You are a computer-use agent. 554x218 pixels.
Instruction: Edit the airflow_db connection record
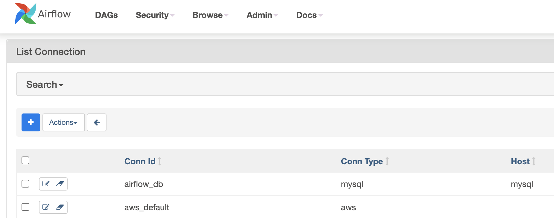46,184
